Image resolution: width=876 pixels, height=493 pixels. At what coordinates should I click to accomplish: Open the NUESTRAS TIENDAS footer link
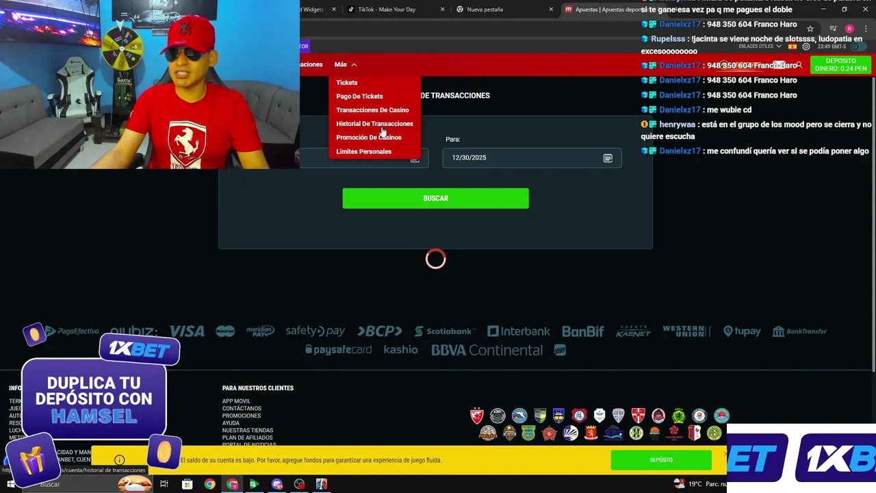[248, 431]
